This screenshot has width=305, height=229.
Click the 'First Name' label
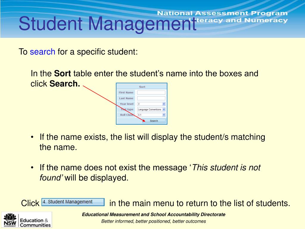coord(126,92)
